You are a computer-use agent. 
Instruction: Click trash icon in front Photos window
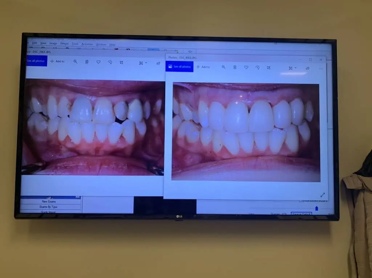(235, 67)
